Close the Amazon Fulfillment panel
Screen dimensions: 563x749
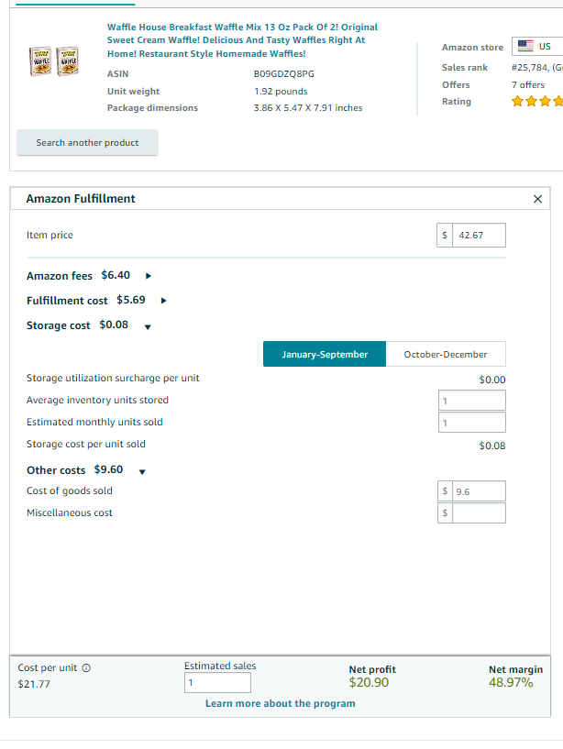click(537, 199)
